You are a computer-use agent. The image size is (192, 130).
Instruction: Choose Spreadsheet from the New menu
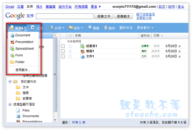tap(25, 49)
